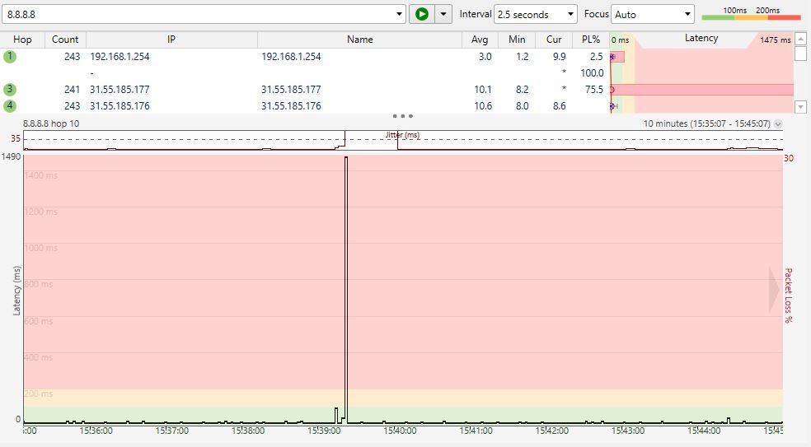Click the Latency column header
811x447 pixels.
[x=701, y=39]
